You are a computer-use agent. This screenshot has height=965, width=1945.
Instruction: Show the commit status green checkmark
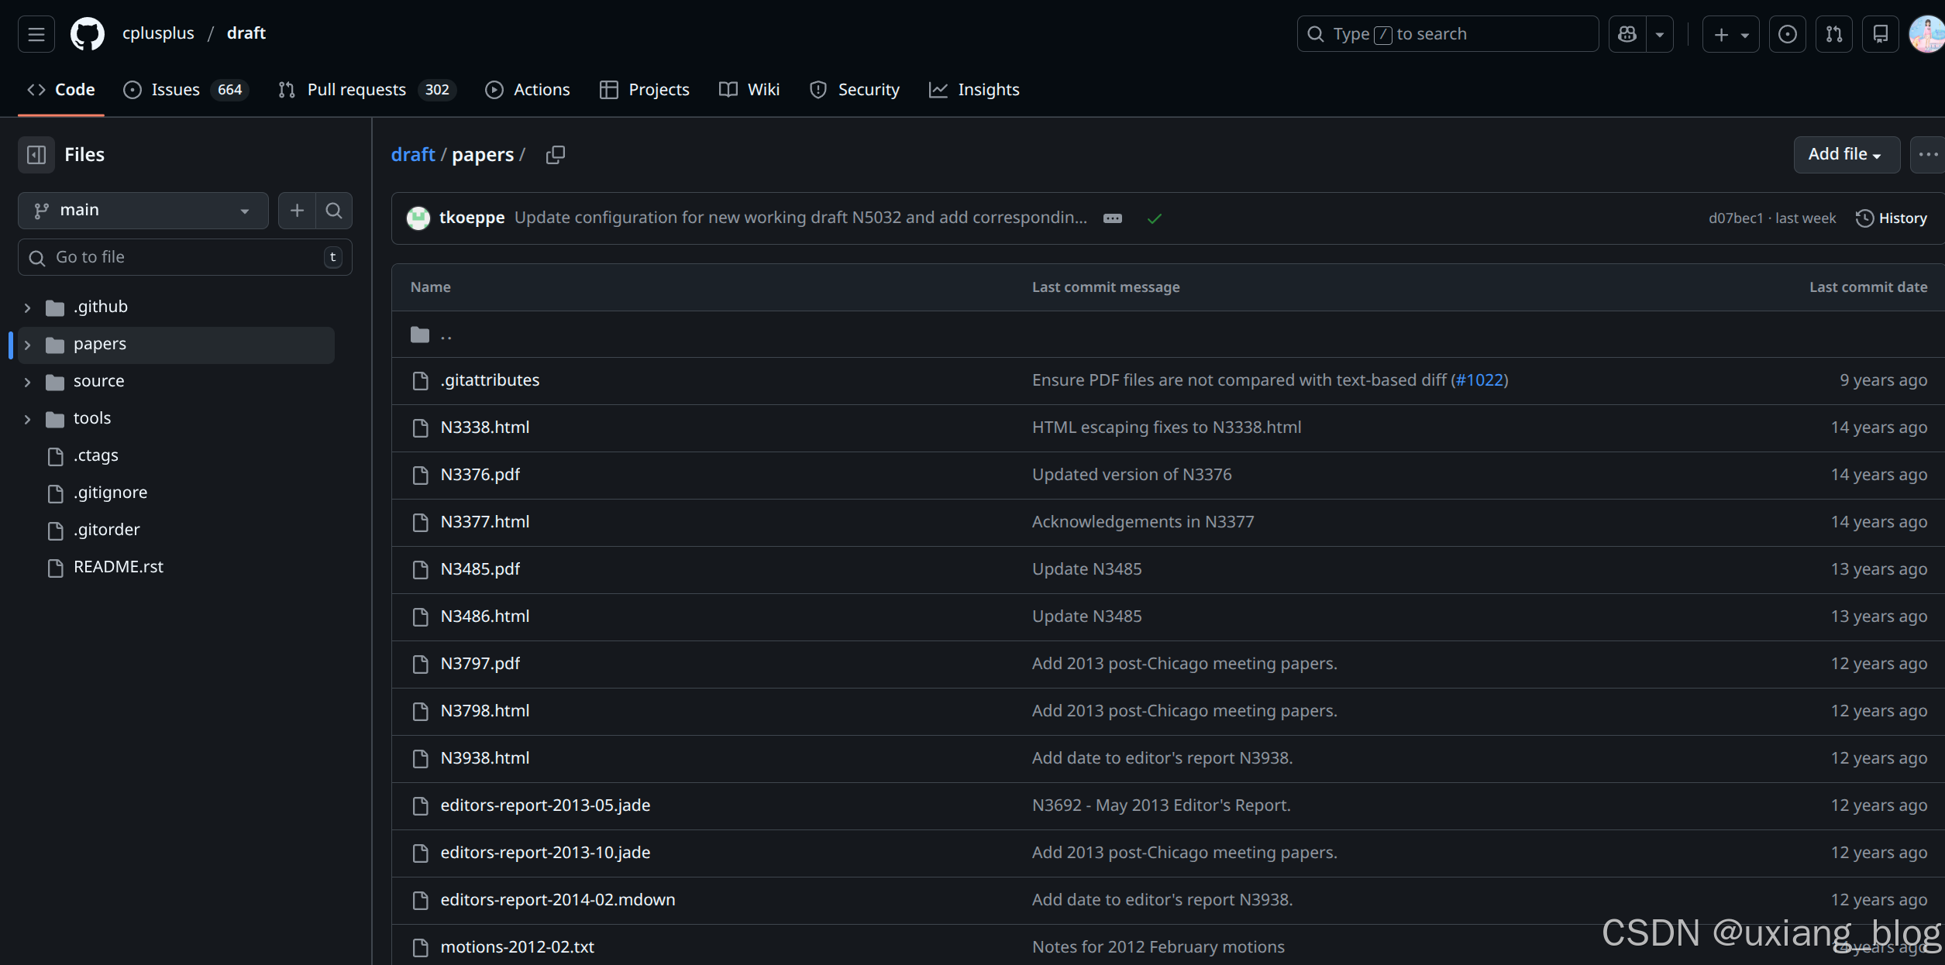1155,218
